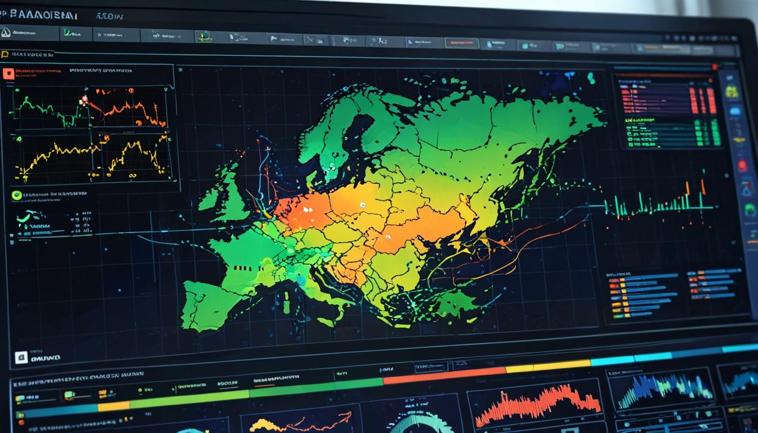Expand the yellow legend panel below the alert charts
The image size is (758, 433).
[17, 196]
